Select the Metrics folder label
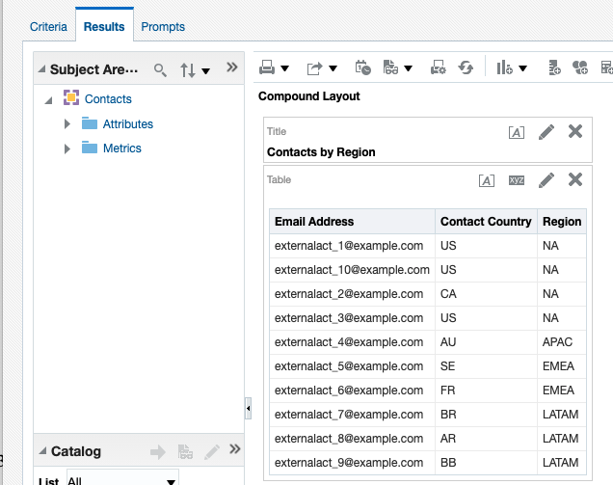Screen dimensions: 613x485 pos(122,148)
